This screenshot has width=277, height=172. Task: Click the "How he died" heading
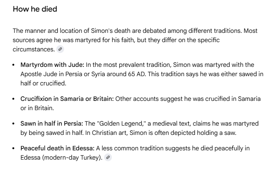point(35,9)
